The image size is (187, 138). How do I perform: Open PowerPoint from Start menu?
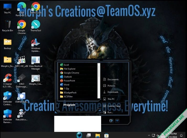(x=78, y=81)
